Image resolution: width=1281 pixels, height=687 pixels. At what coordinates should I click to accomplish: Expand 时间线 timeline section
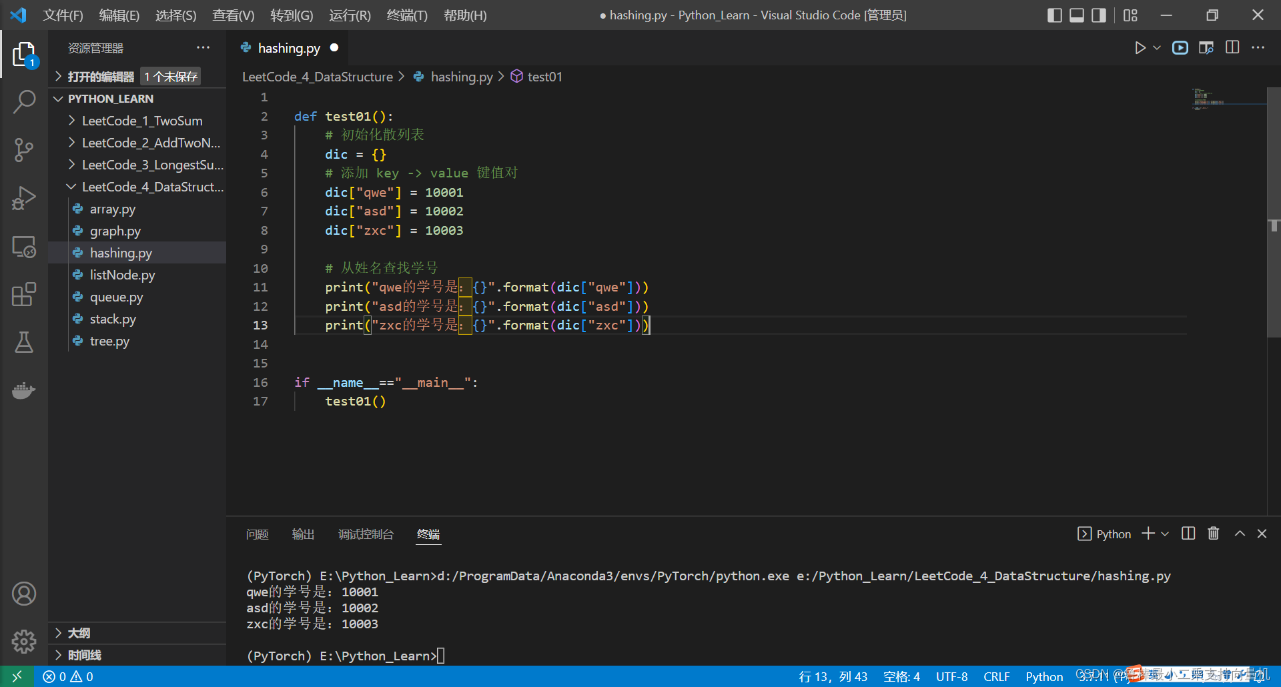(137, 655)
